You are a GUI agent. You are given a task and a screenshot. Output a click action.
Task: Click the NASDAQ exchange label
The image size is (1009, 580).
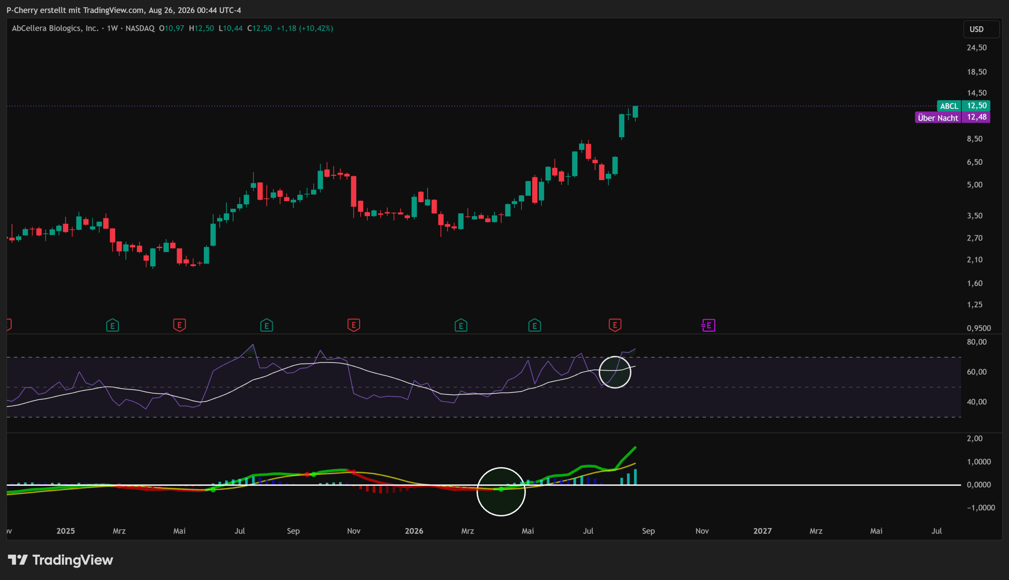(x=140, y=28)
